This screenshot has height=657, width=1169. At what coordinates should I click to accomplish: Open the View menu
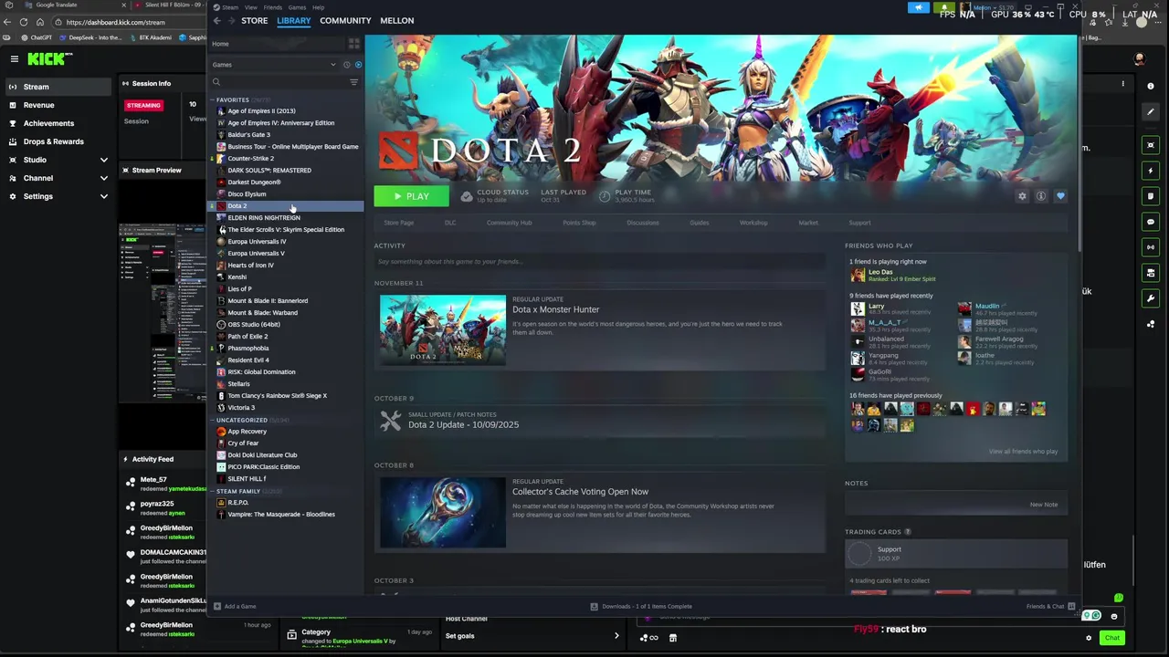click(250, 7)
